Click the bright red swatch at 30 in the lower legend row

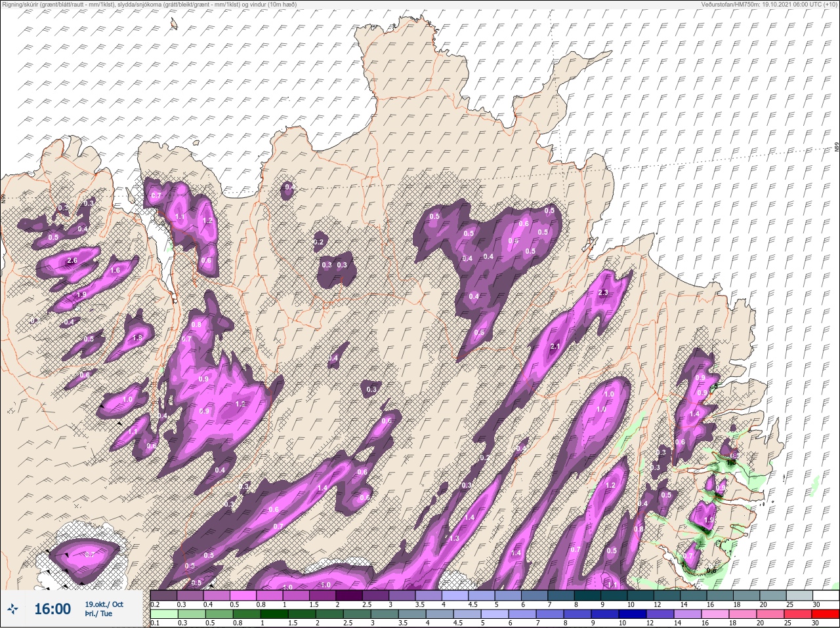825,614
